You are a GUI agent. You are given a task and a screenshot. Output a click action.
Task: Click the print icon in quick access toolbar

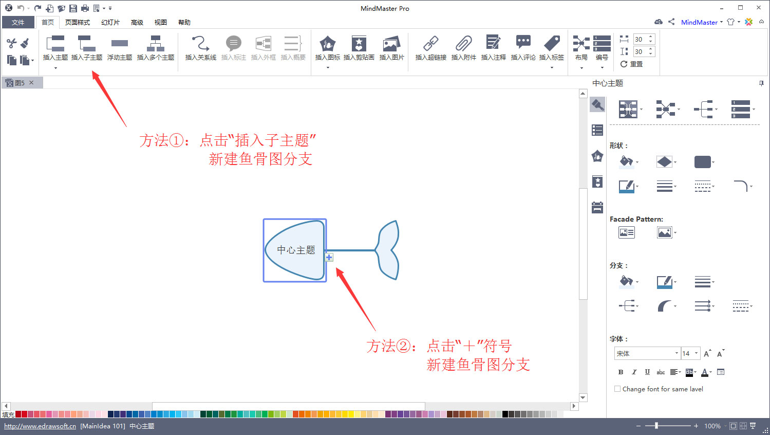(x=85, y=8)
